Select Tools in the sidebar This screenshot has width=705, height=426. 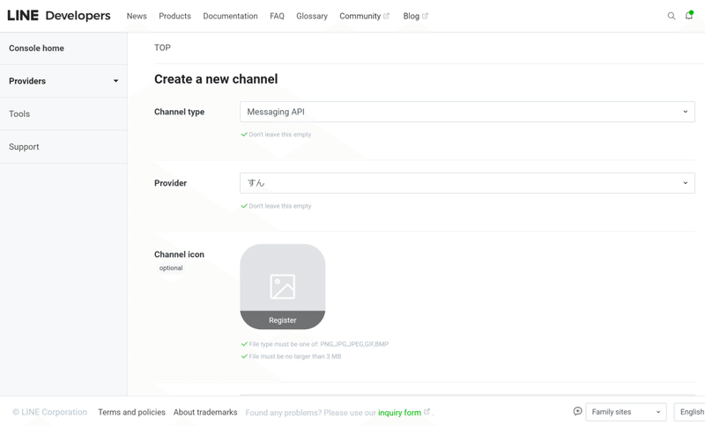tap(19, 114)
